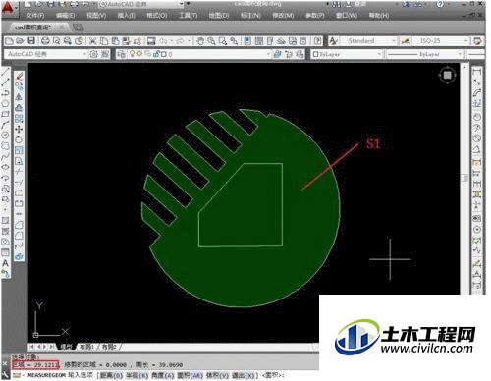Click the Cut scissors icon
The width and height of the screenshot is (491, 381).
[93, 41]
